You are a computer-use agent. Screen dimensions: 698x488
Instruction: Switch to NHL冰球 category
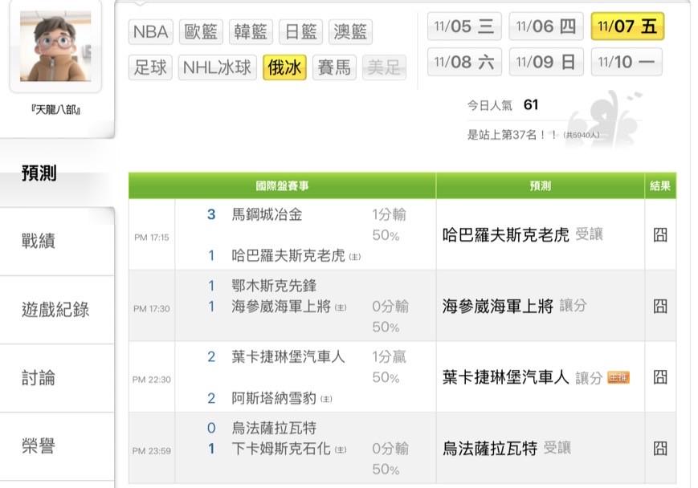click(x=217, y=67)
